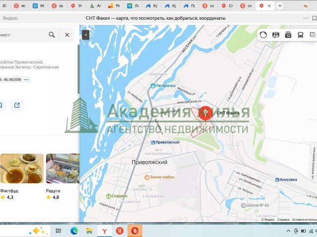Expand hidden system tray icons

coord(288,231)
